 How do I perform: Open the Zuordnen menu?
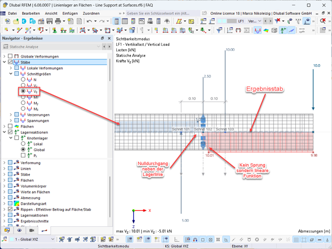pos(91,14)
